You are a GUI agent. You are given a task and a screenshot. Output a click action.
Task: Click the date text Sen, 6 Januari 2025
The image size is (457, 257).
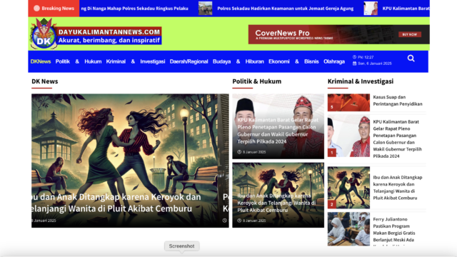[x=374, y=64]
